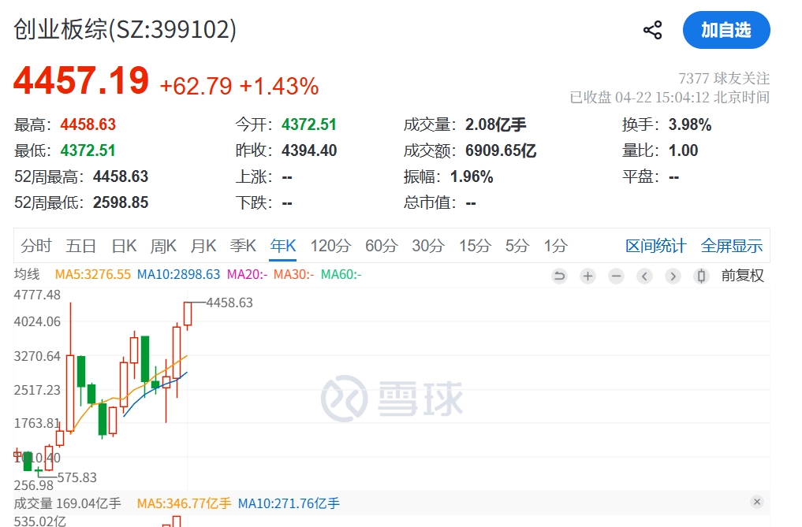The image size is (802, 527).
Task: Select the 5分 interval tab
Action: [x=516, y=246]
